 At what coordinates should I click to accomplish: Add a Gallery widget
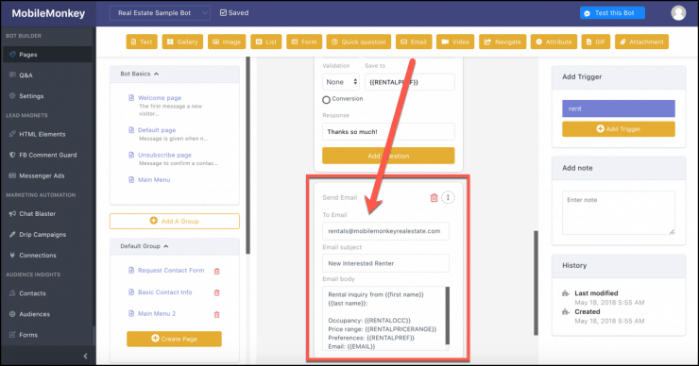click(x=182, y=42)
